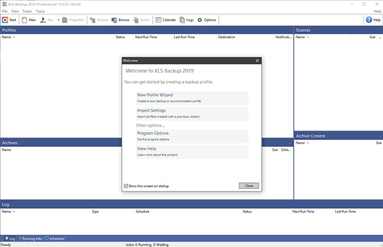Sort Log panel by Status column

coord(266,211)
